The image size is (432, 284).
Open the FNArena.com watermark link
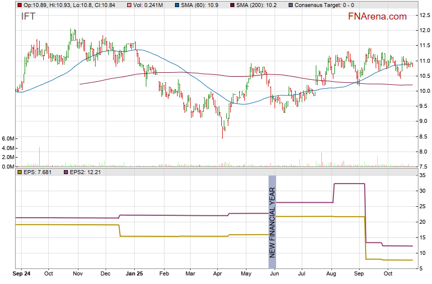click(x=377, y=17)
